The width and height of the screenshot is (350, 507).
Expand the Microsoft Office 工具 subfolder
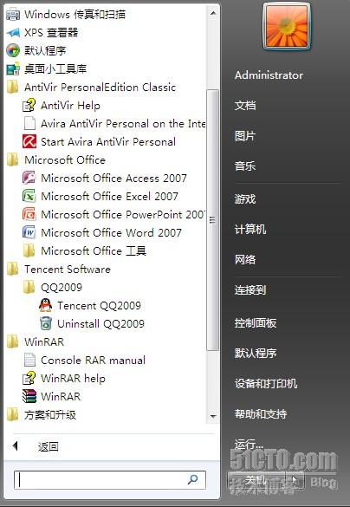click(x=84, y=251)
